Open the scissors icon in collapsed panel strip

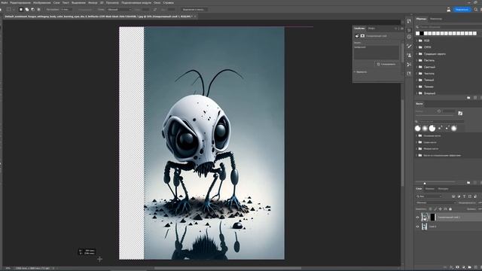(x=409, y=65)
